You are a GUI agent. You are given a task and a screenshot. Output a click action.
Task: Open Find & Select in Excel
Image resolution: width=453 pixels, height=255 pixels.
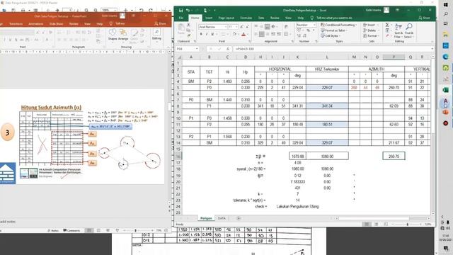click(x=409, y=31)
